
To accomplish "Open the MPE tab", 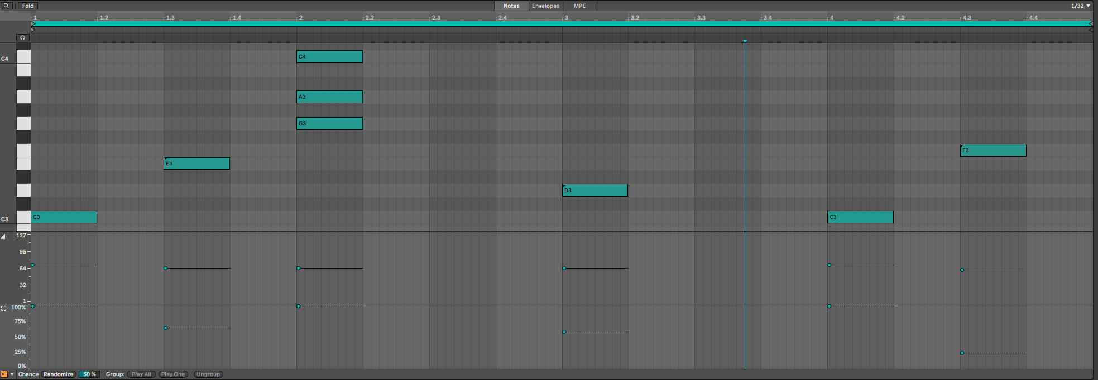I will click(x=580, y=6).
